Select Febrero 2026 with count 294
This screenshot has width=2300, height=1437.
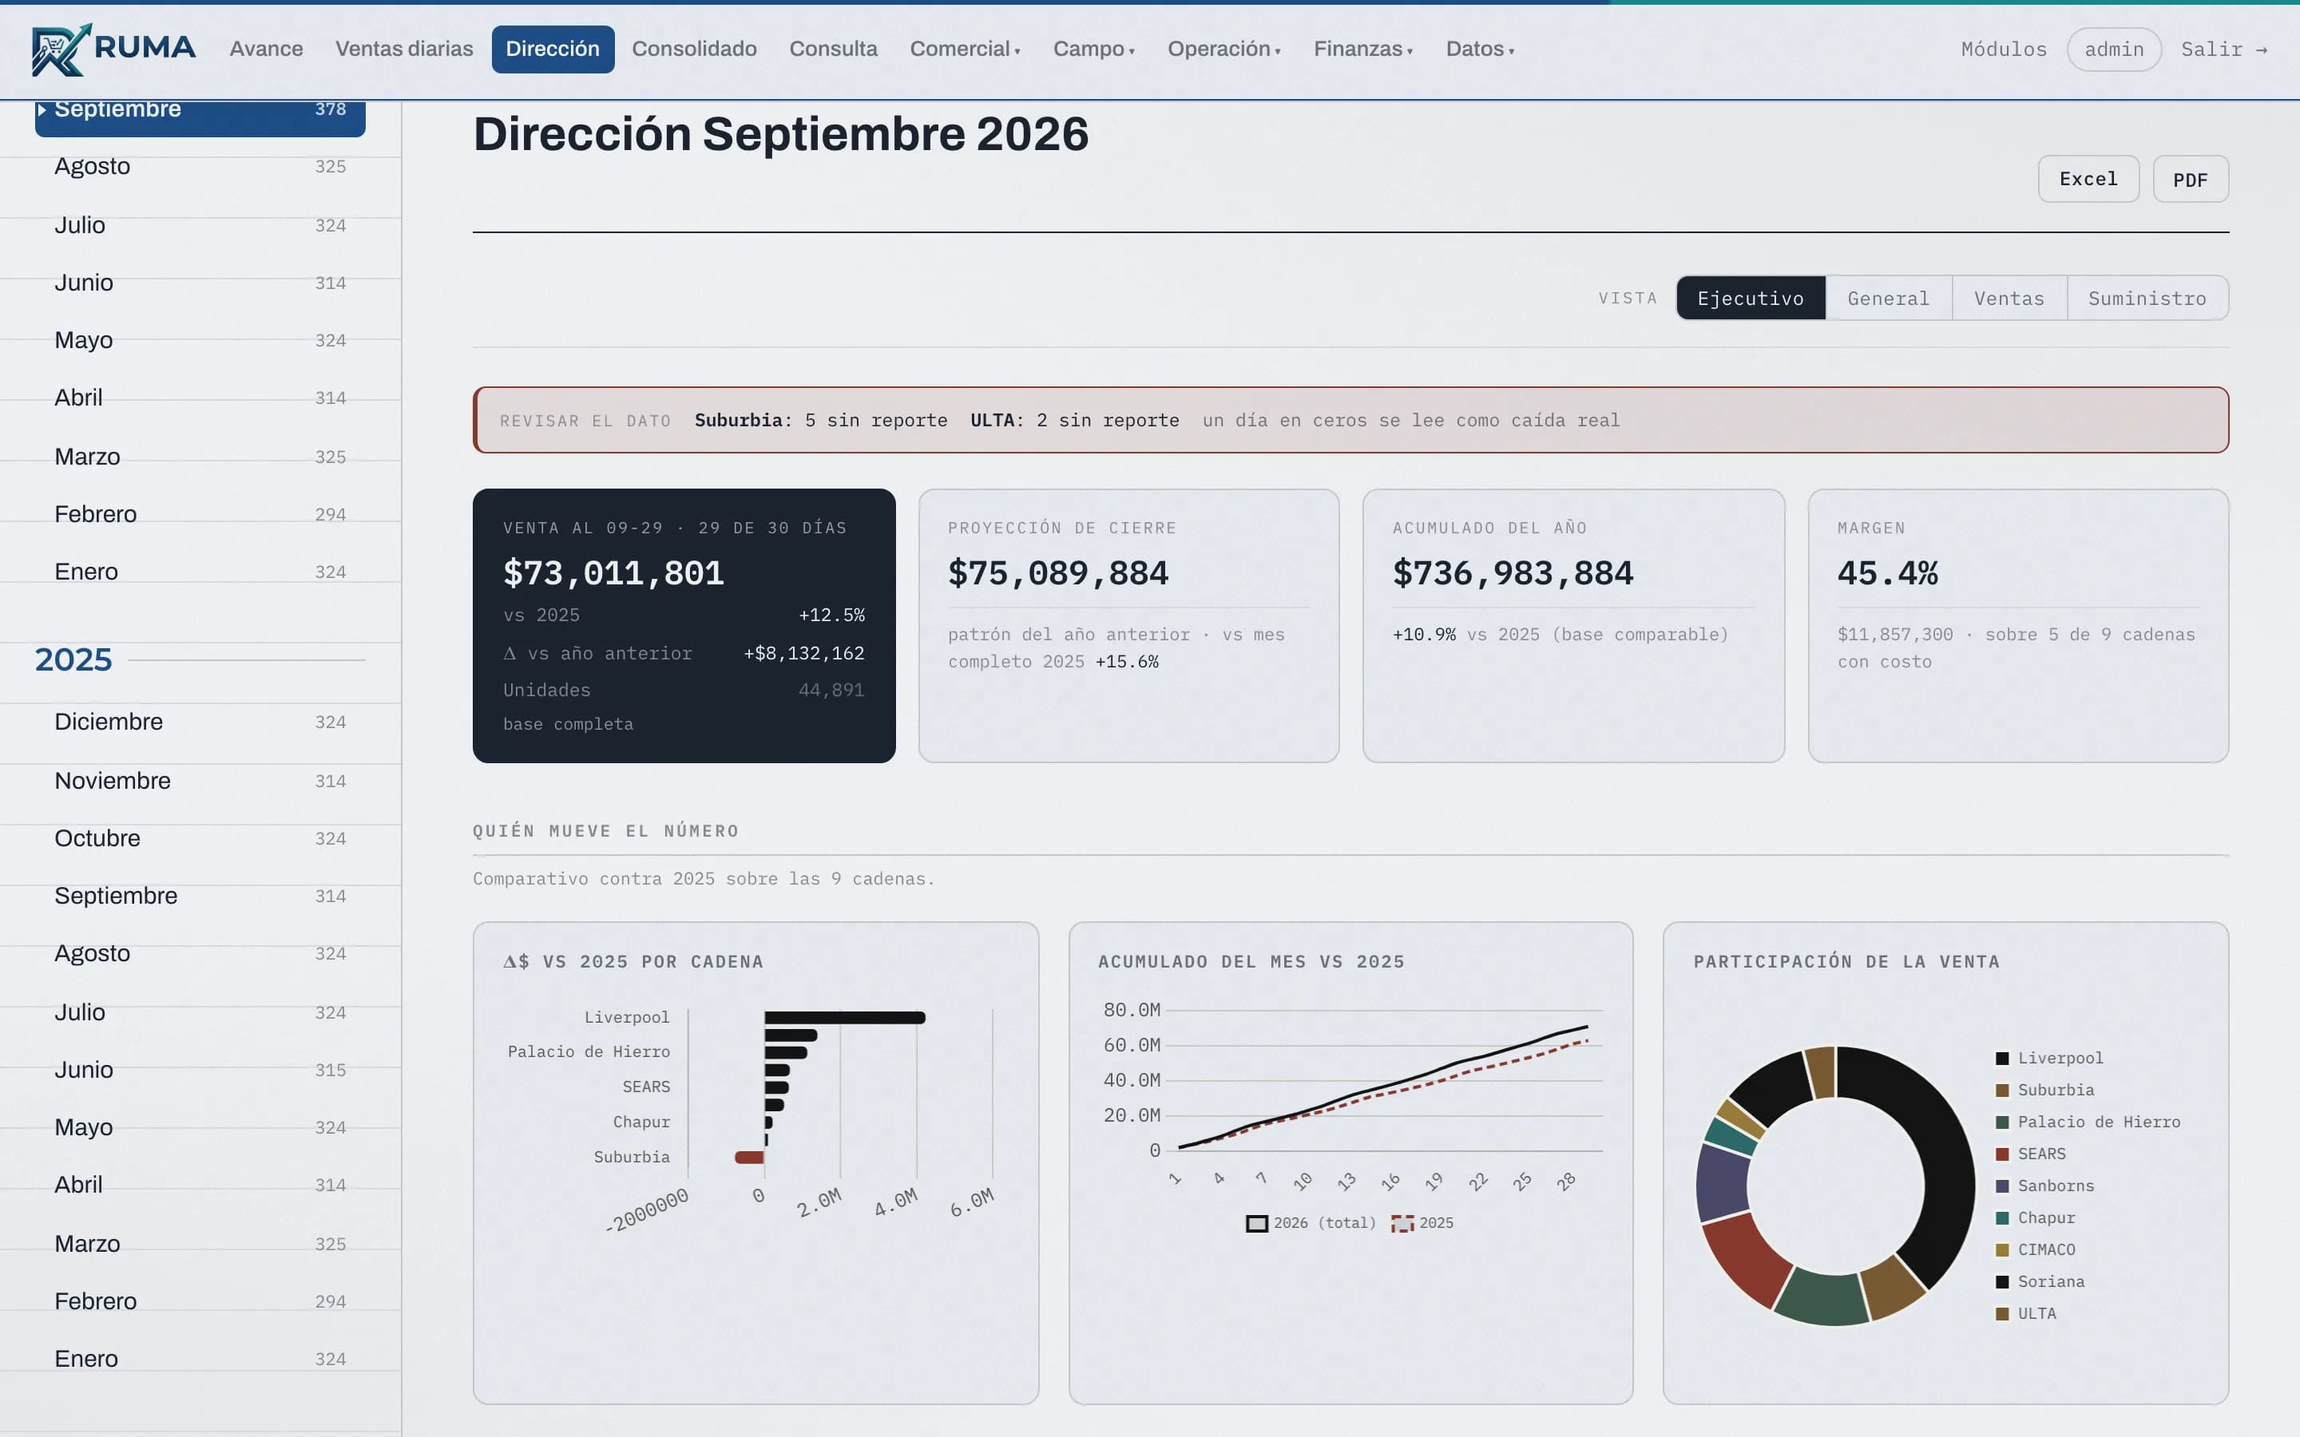(x=200, y=514)
